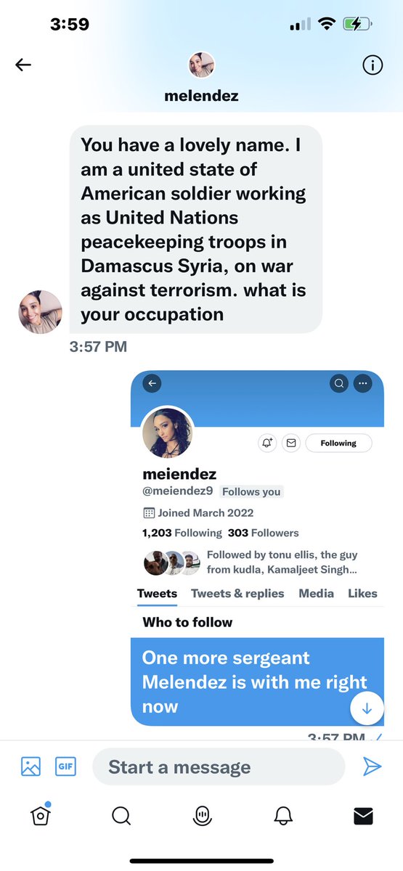The image size is (403, 871).
Task: Open the Spaces microphone icon
Action: coord(202,817)
